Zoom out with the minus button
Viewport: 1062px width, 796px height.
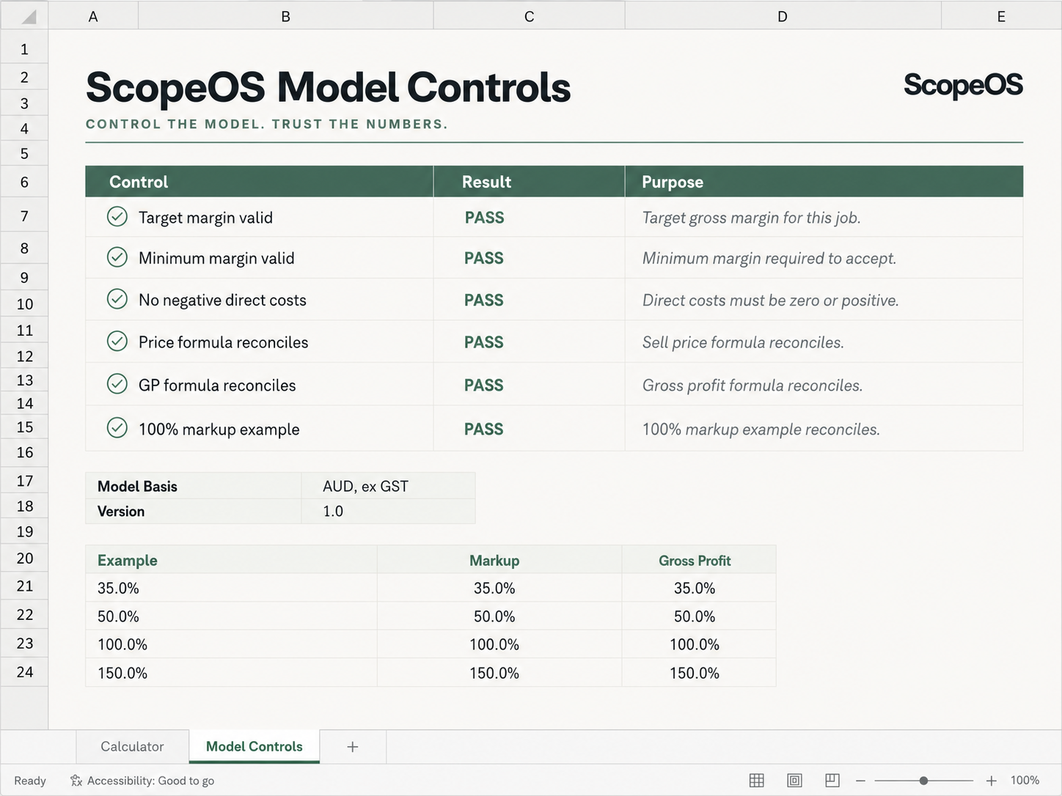coord(860,781)
